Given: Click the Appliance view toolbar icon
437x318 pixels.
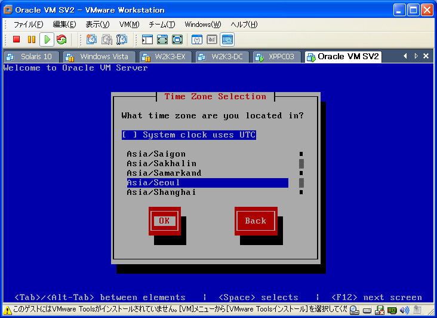Looking at the screenshot, I should tap(212, 39).
